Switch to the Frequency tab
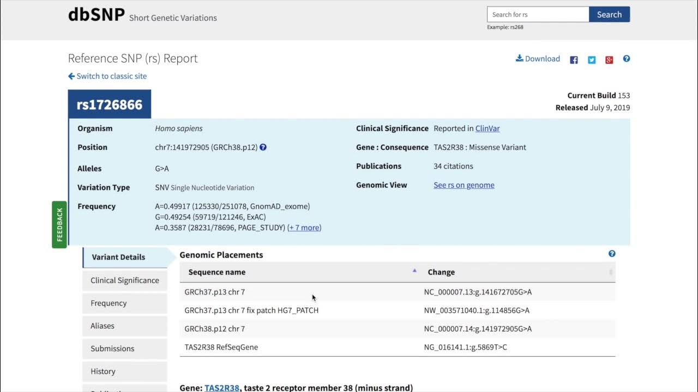 (109, 303)
